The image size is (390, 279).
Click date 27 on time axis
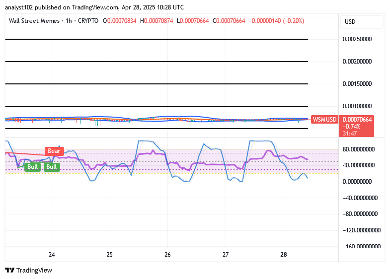click(x=226, y=255)
